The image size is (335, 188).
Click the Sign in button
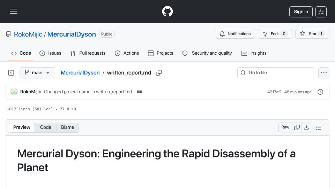tap(301, 12)
